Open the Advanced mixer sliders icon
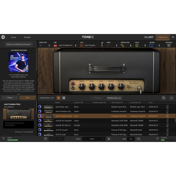176x176 pixels. 169,45
